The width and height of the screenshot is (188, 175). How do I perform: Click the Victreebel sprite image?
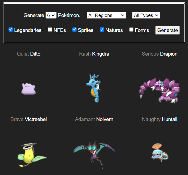pyautogui.click(x=32, y=155)
